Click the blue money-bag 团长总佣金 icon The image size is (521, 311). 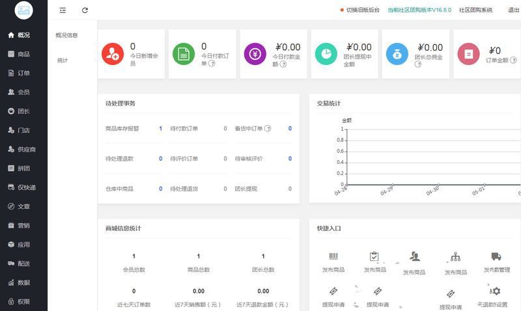tap(397, 54)
